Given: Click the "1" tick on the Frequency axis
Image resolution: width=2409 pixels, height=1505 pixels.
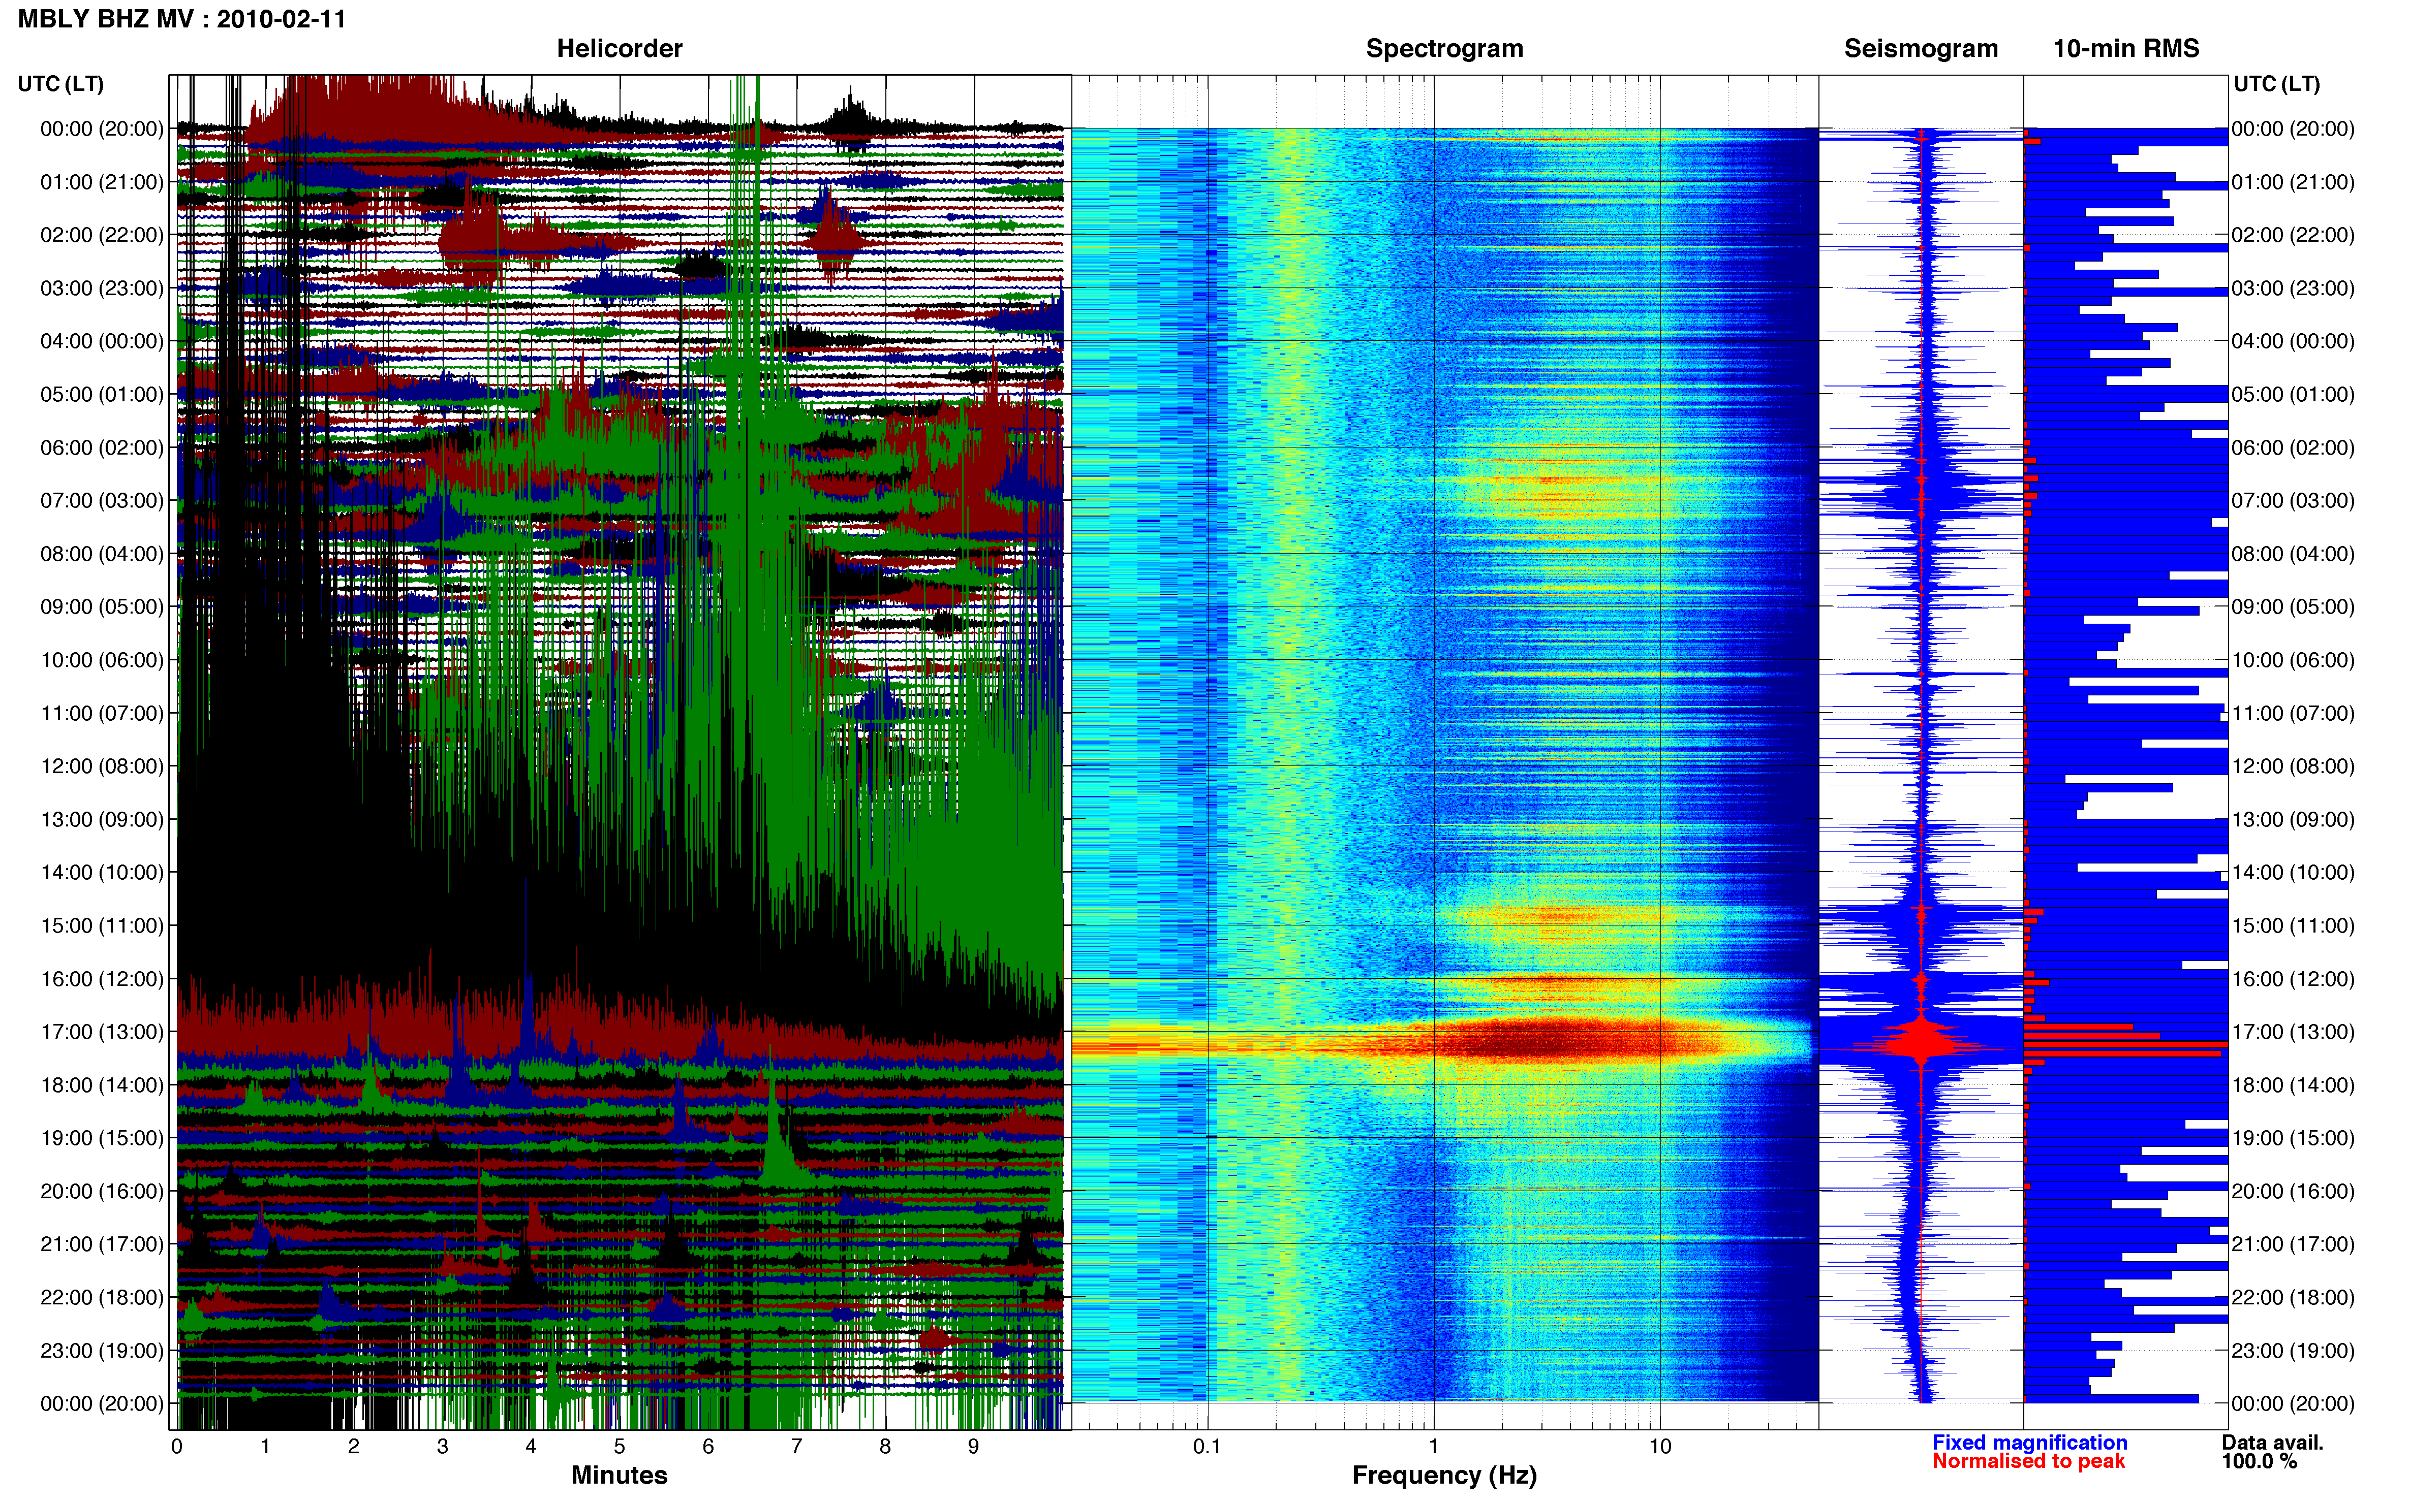Looking at the screenshot, I should 1433,1446.
